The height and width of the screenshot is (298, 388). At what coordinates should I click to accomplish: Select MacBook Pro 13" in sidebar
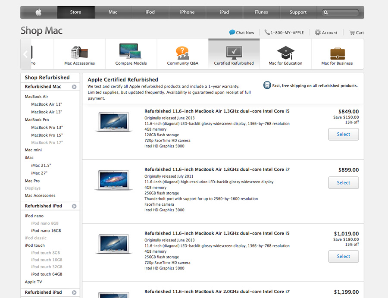click(x=47, y=127)
